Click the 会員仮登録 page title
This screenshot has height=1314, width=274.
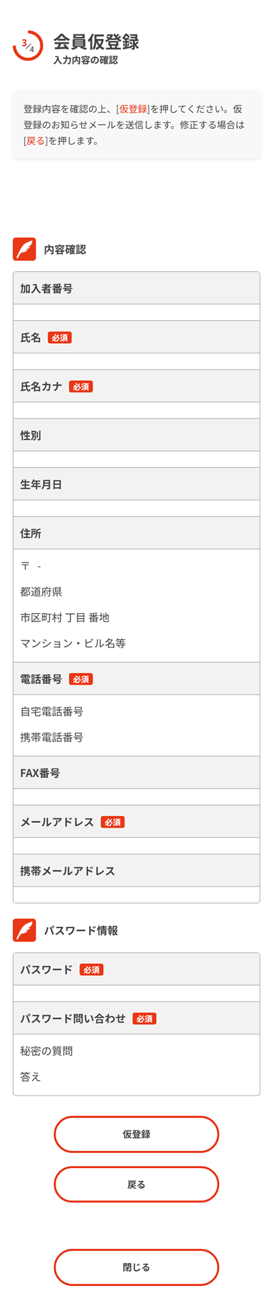[x=97, y=42]
